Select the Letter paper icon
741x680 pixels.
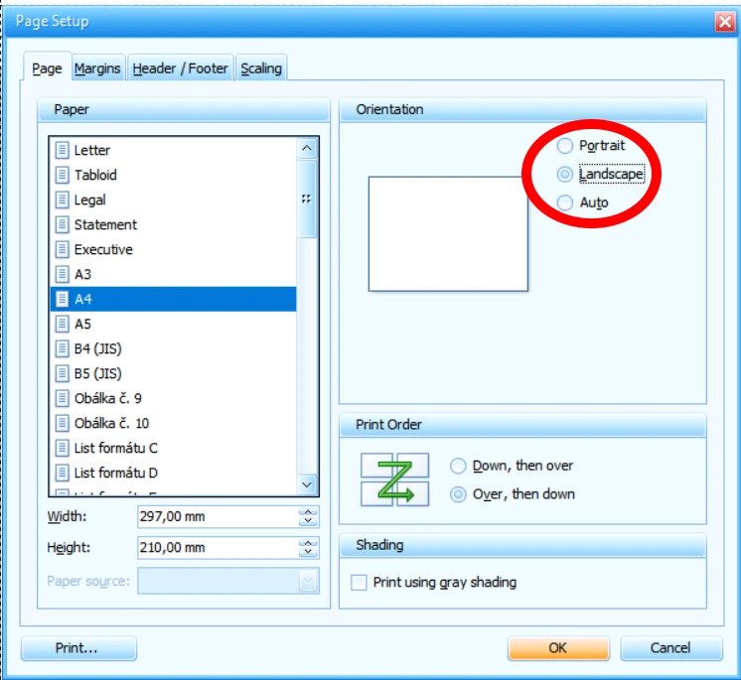[62, 150]
